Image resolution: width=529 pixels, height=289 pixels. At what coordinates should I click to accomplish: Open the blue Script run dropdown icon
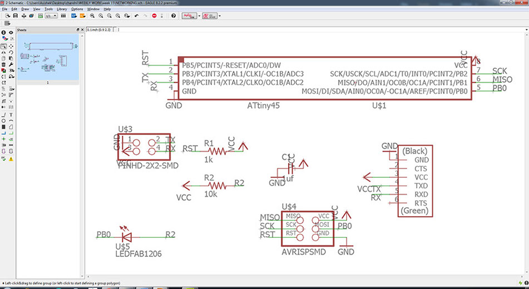(x=74, y=16)
